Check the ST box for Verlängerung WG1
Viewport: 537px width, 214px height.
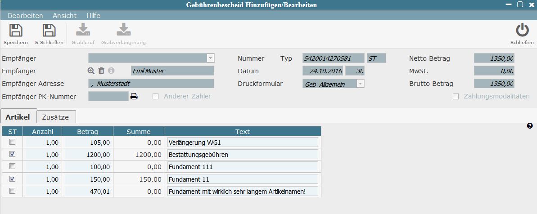13,142
